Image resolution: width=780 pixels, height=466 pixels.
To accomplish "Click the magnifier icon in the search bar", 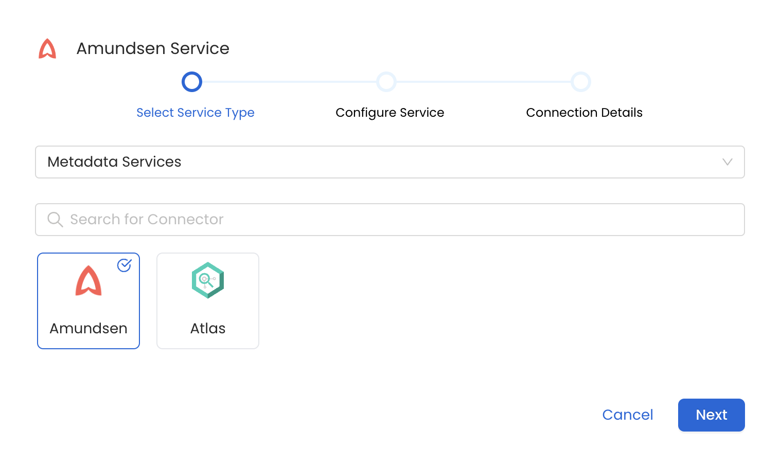I will (x=55, y=219).
